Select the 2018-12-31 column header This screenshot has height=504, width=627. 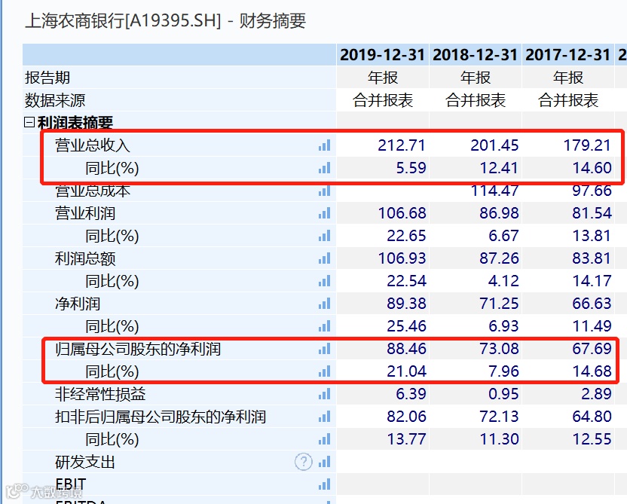[x=475, y=55]
